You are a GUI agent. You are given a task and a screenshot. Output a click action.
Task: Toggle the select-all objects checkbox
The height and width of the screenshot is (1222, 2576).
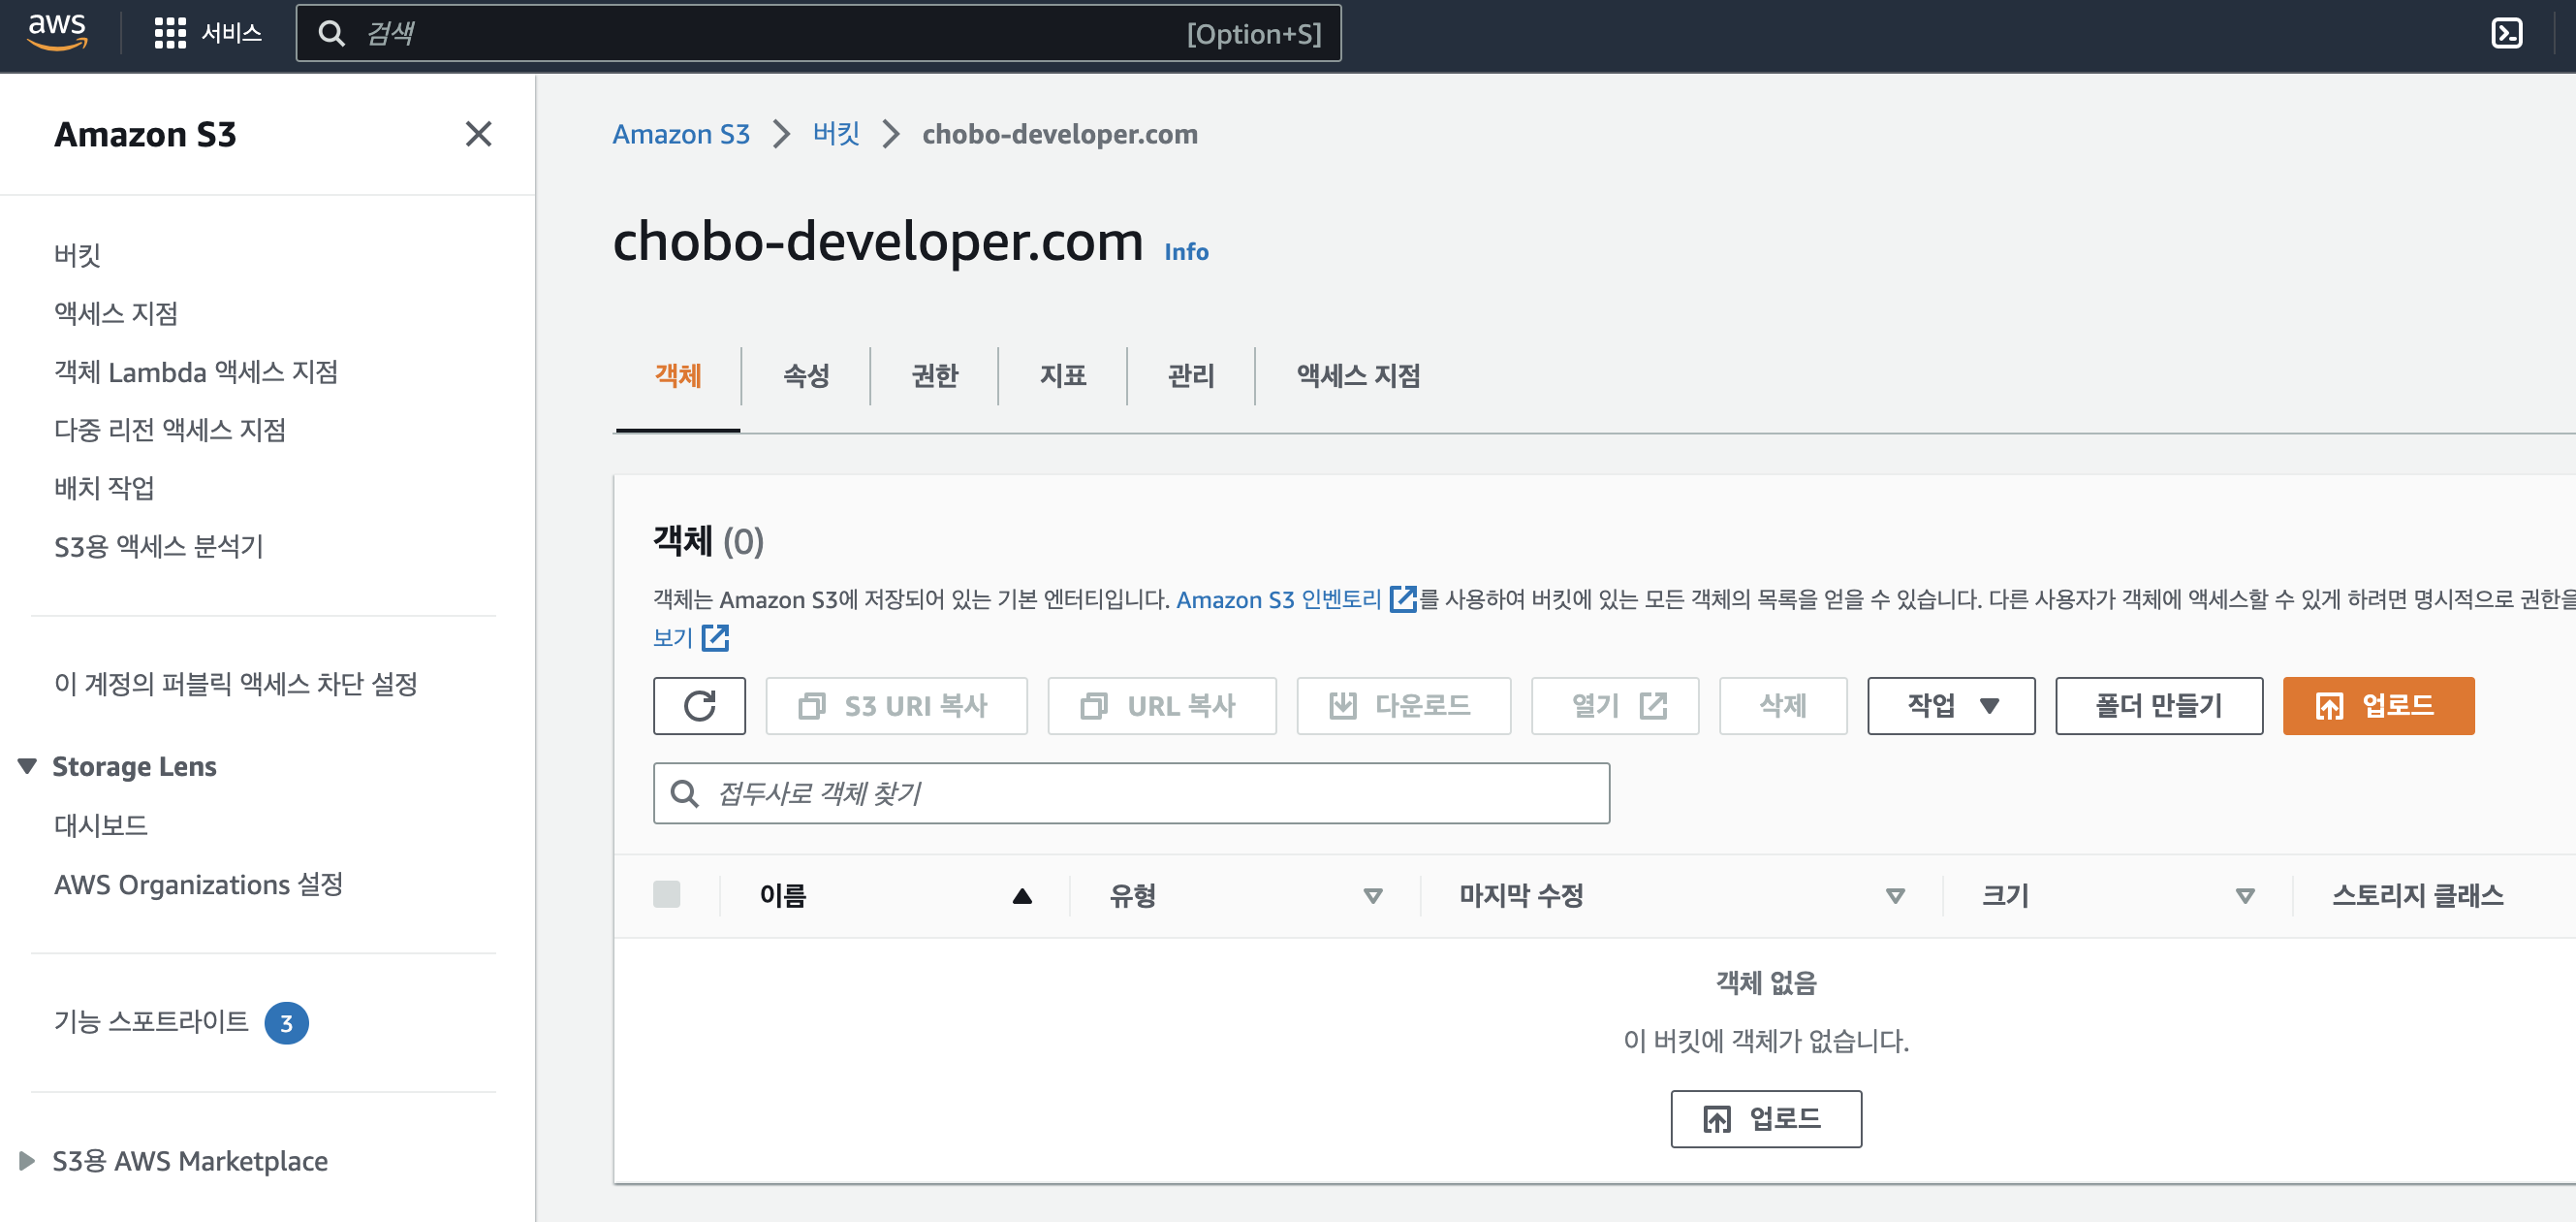tap(666, 894)
